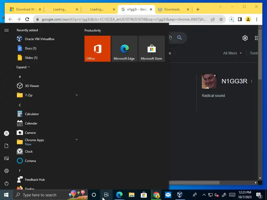Show hidden system tray icons
The width and height of the screenshot is (267, 200).
tap(204, 195)
